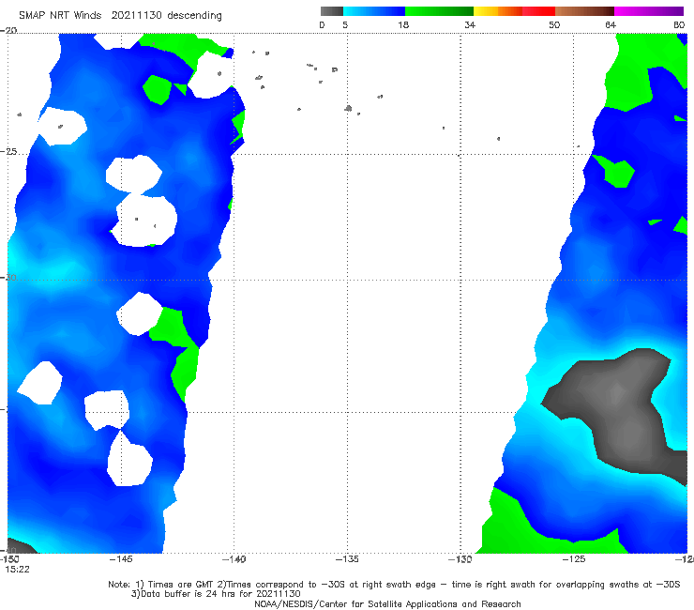Screen dimensions: 694x610
Task: Click the cyan-to-blue segment of the color bar
Action: tap(374, 11)
